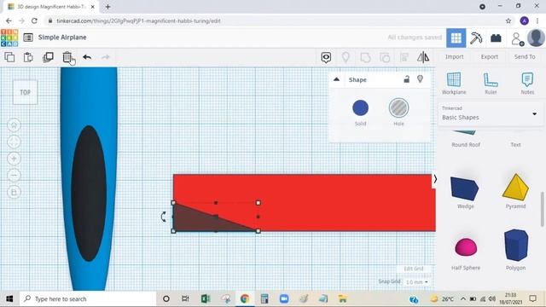Click the shapes panel scrollbar
546x307 pixels.
pos(543,210)
